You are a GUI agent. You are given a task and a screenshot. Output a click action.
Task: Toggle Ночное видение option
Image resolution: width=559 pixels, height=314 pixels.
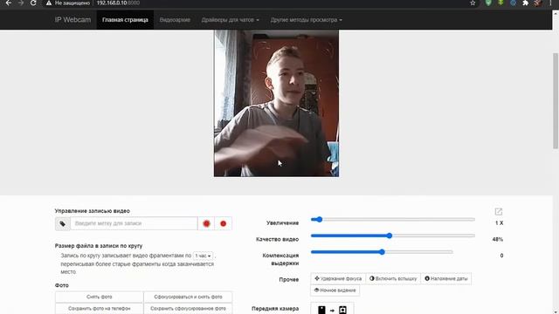[x=335, y=290]
